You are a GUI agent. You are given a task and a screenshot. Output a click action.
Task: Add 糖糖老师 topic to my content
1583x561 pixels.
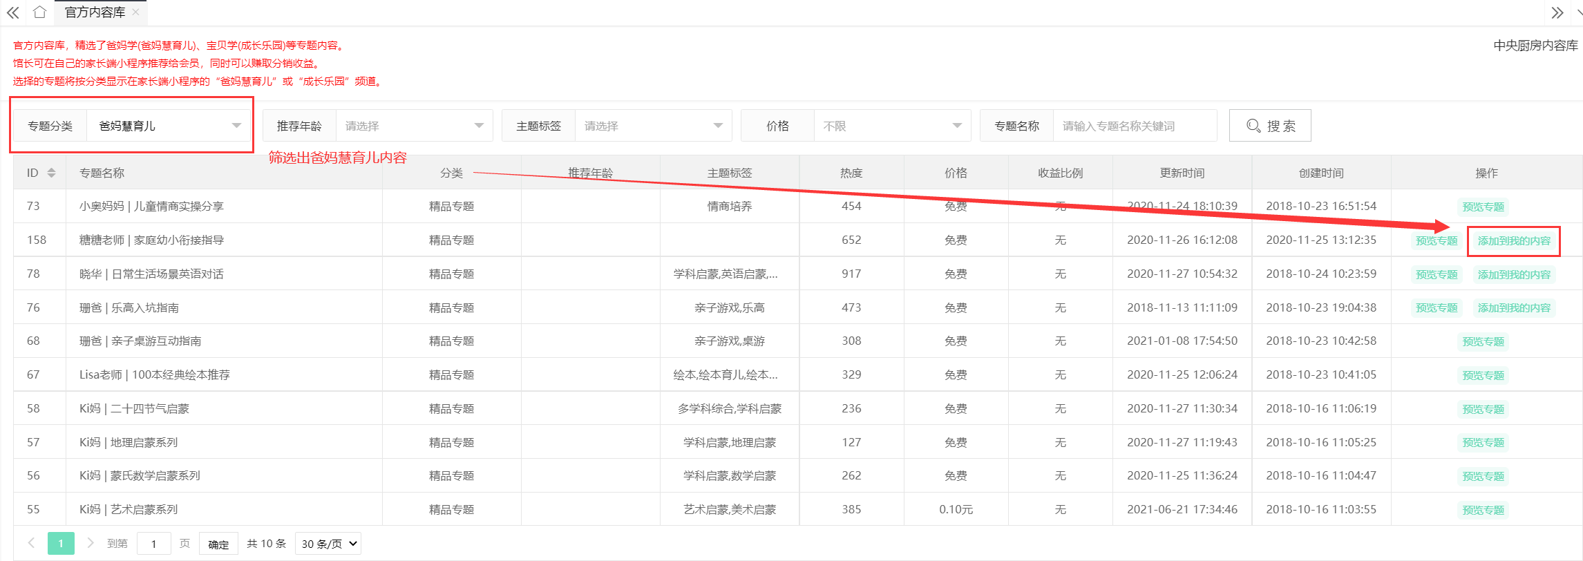coord(1514,240)
